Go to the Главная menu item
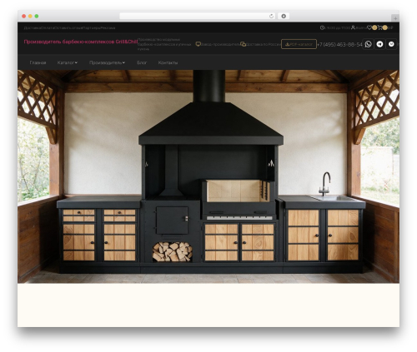 pyautogui.click(x=38, y=62)
